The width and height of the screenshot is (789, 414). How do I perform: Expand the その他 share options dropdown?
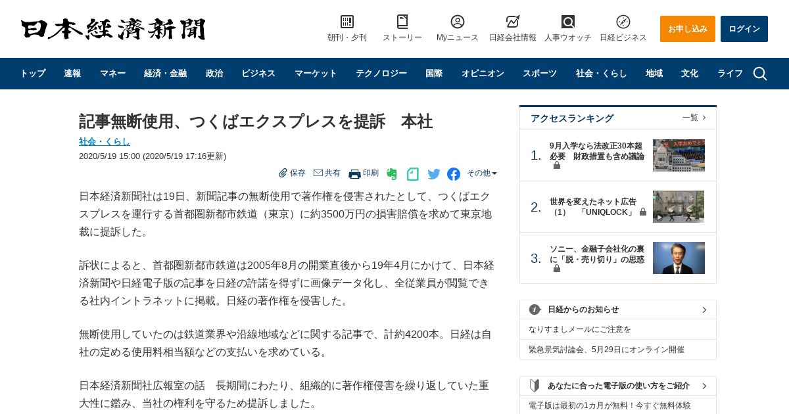482,173
